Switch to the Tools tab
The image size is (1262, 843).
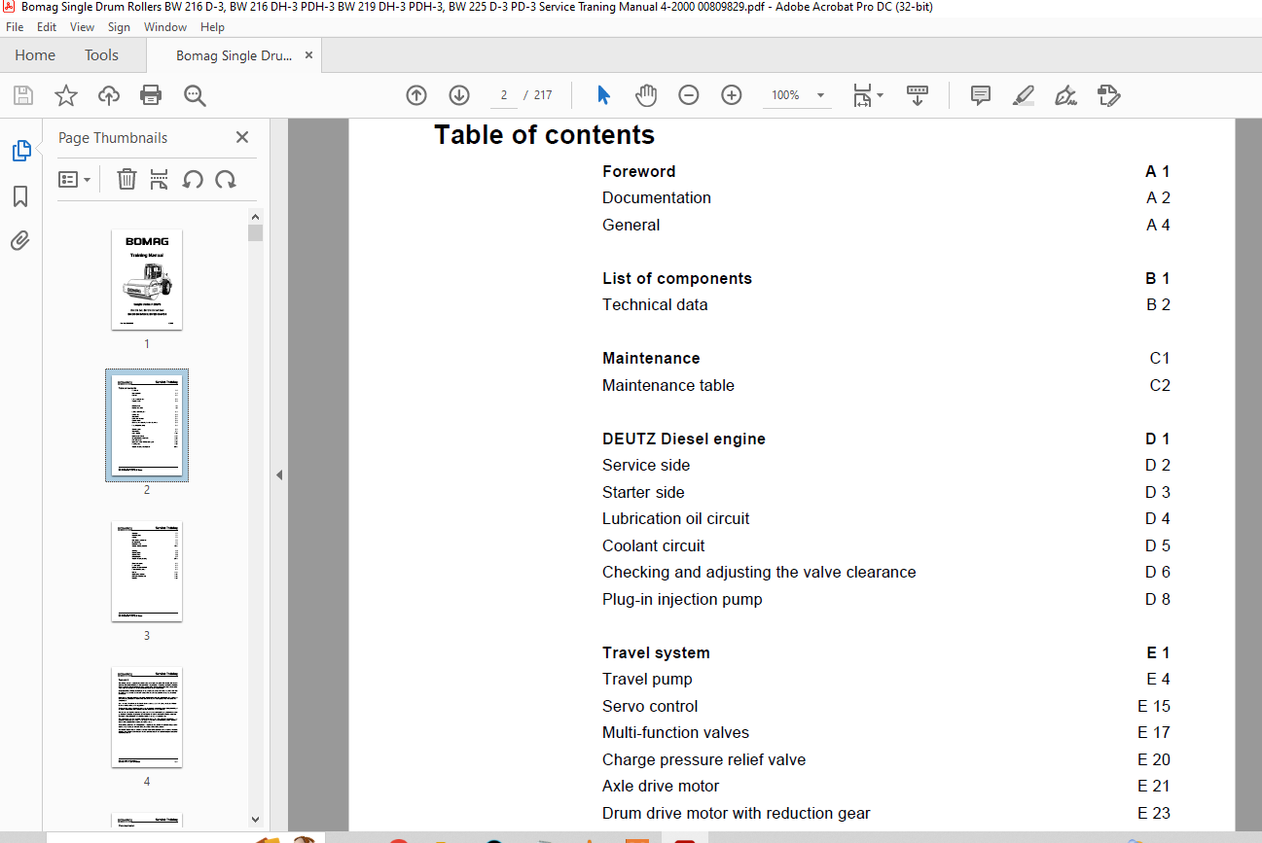pos(101,55)
